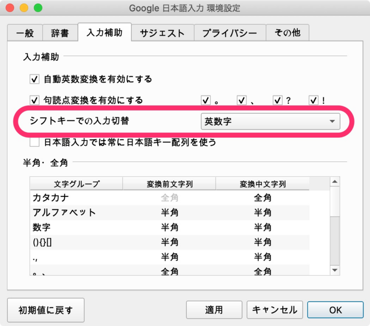This screenshot has height=326, width=370.
Task: Click the 変換前文字列 column header
Action: click(169, 184)
